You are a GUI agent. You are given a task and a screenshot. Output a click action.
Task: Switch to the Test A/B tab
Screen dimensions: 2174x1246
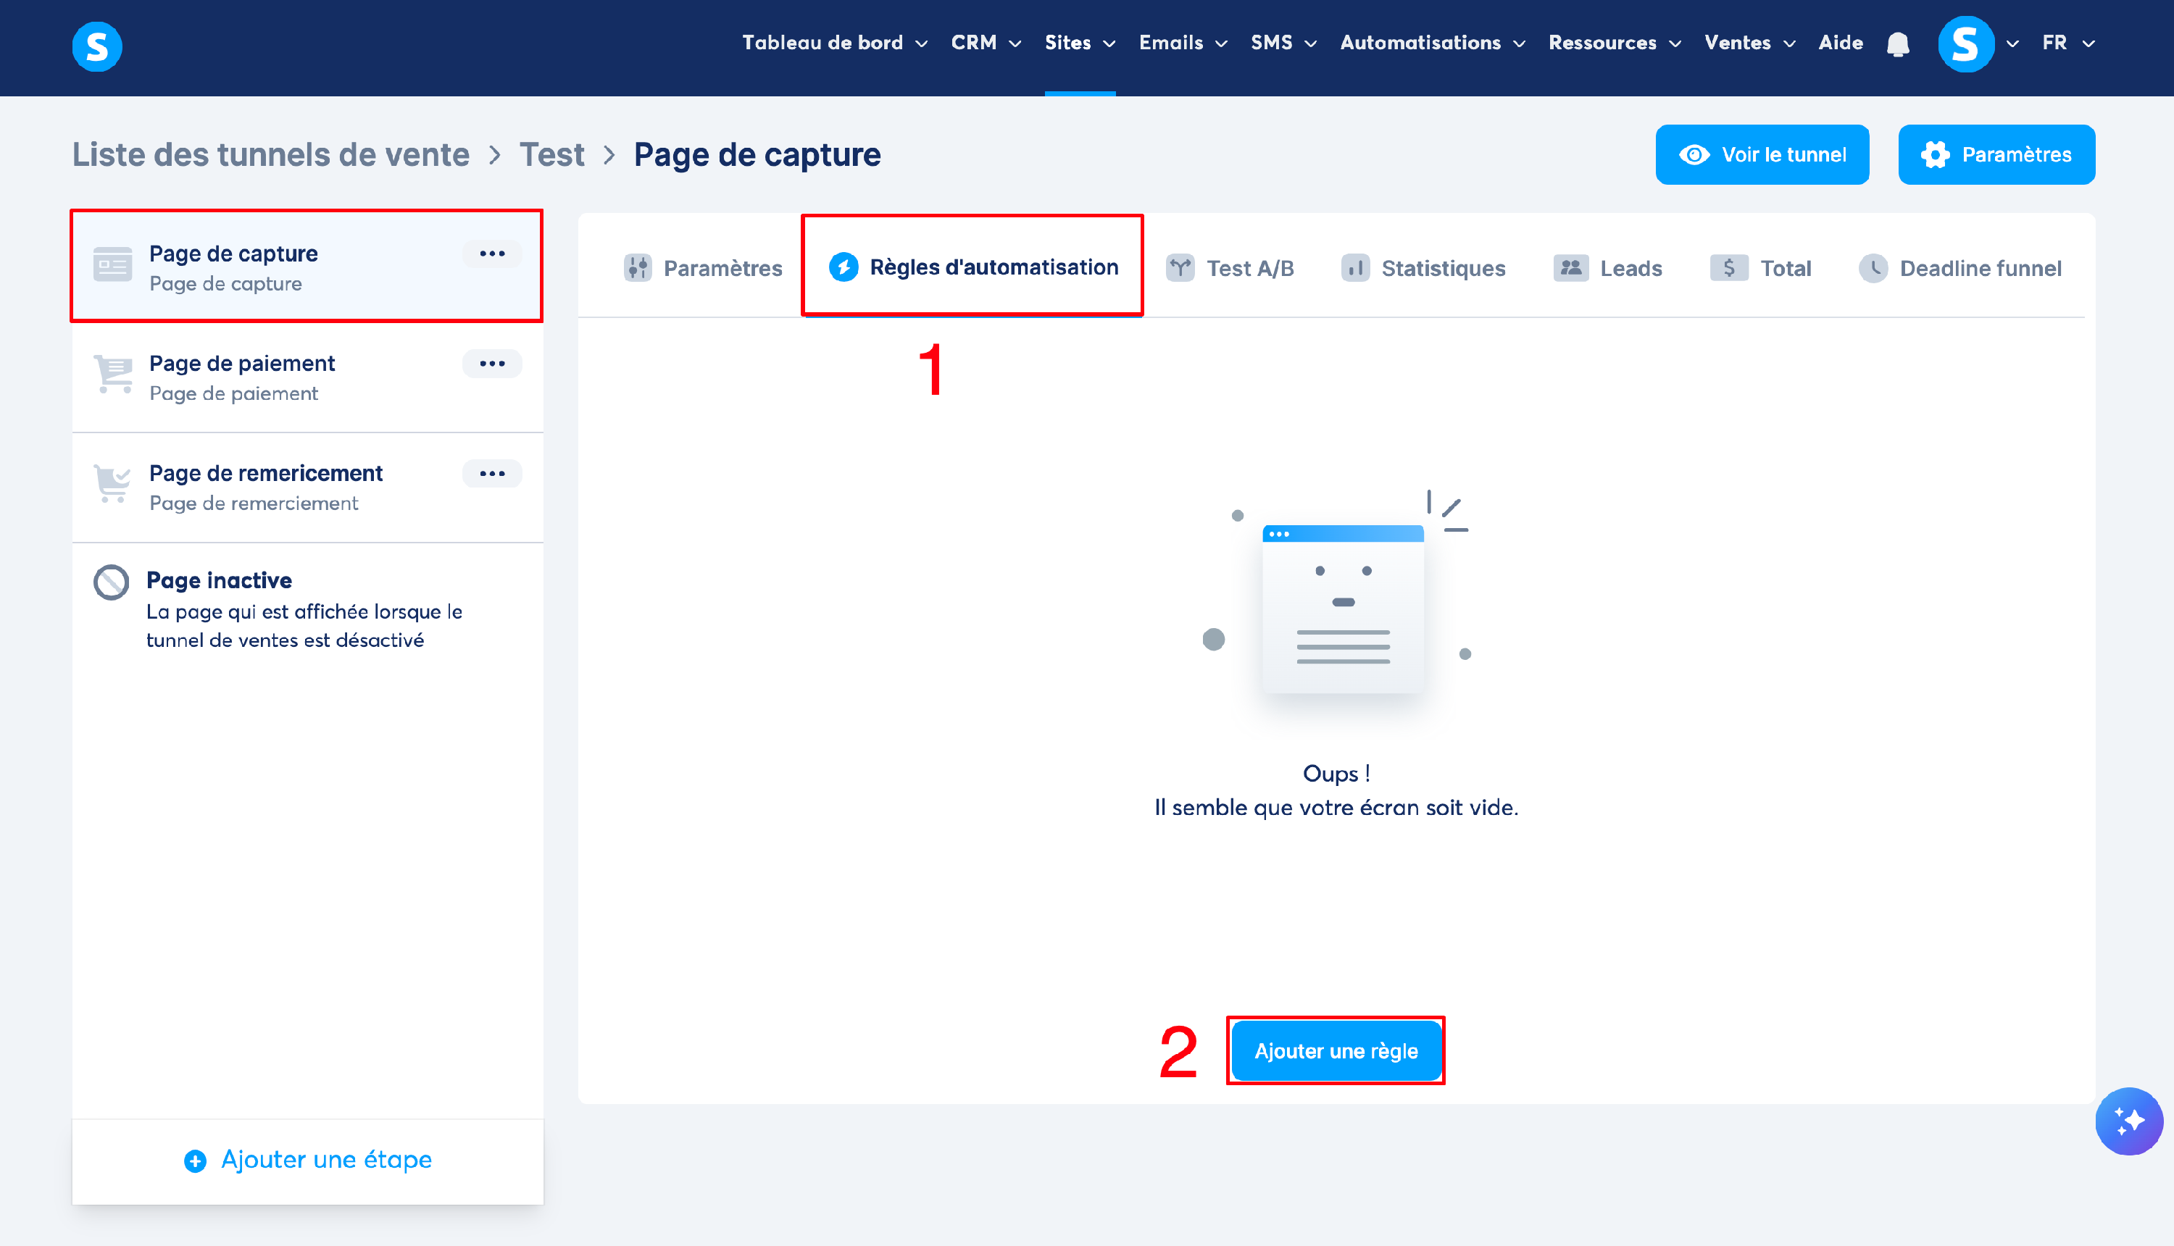coord(1230,269)
